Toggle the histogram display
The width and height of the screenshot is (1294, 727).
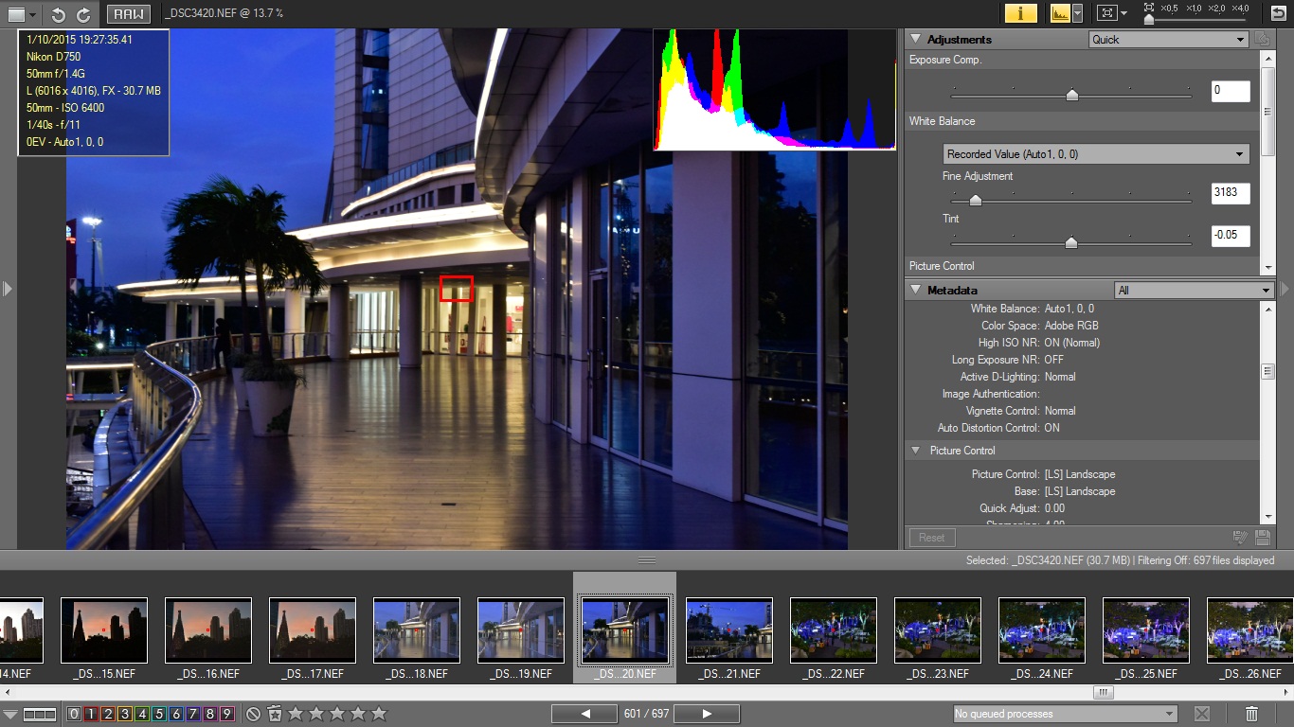(x=1059, y=13)
